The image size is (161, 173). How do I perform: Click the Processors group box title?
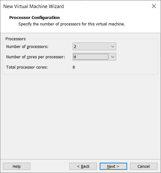pyautogui.click(x=15, y=39)
